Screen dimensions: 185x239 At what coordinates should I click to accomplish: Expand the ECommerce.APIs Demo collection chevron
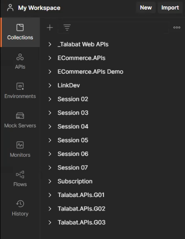click(50, 72)
